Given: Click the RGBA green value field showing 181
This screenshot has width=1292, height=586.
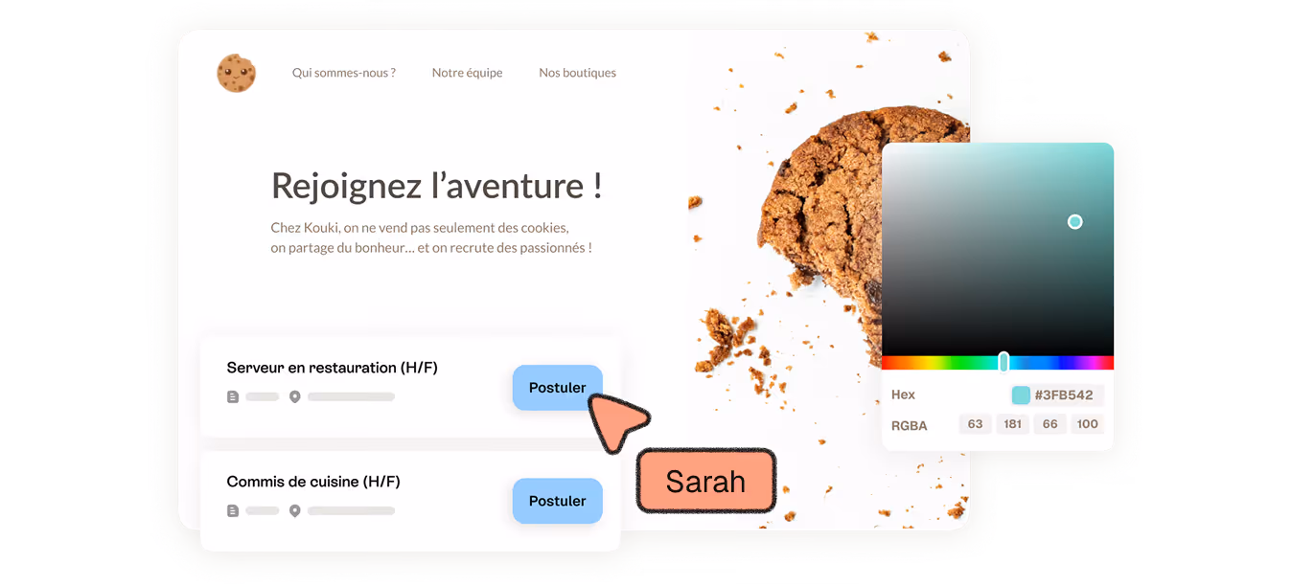Looking at the screenshot, I should tap(1012, 423).
